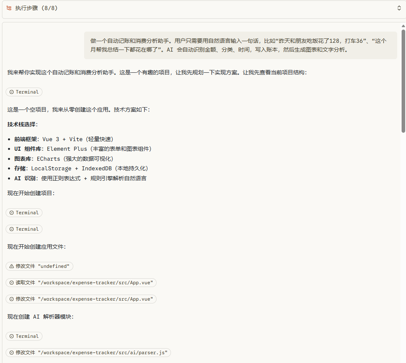Expand the first Terminal step details

click(24, 92)
